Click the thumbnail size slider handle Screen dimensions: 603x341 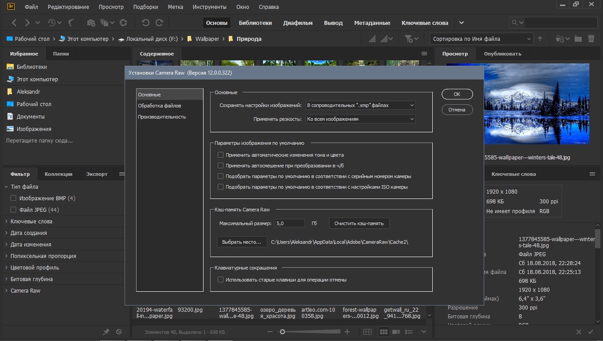click(x=282, y=332)
